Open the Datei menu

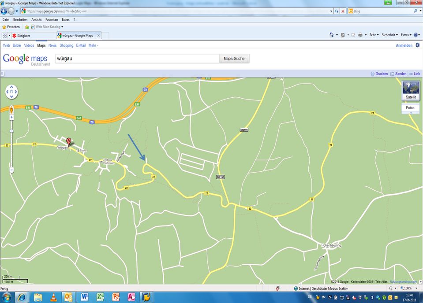click(x=6, y=20)
